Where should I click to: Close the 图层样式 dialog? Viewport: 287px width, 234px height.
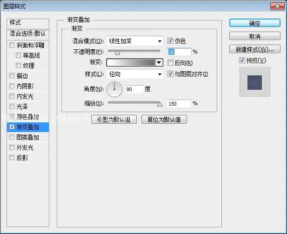coord(277,7)
